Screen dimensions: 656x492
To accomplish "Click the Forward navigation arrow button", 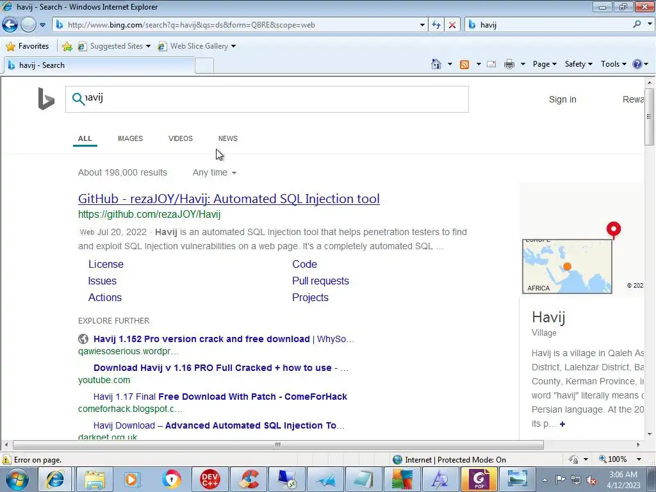I will coord(28,25).
